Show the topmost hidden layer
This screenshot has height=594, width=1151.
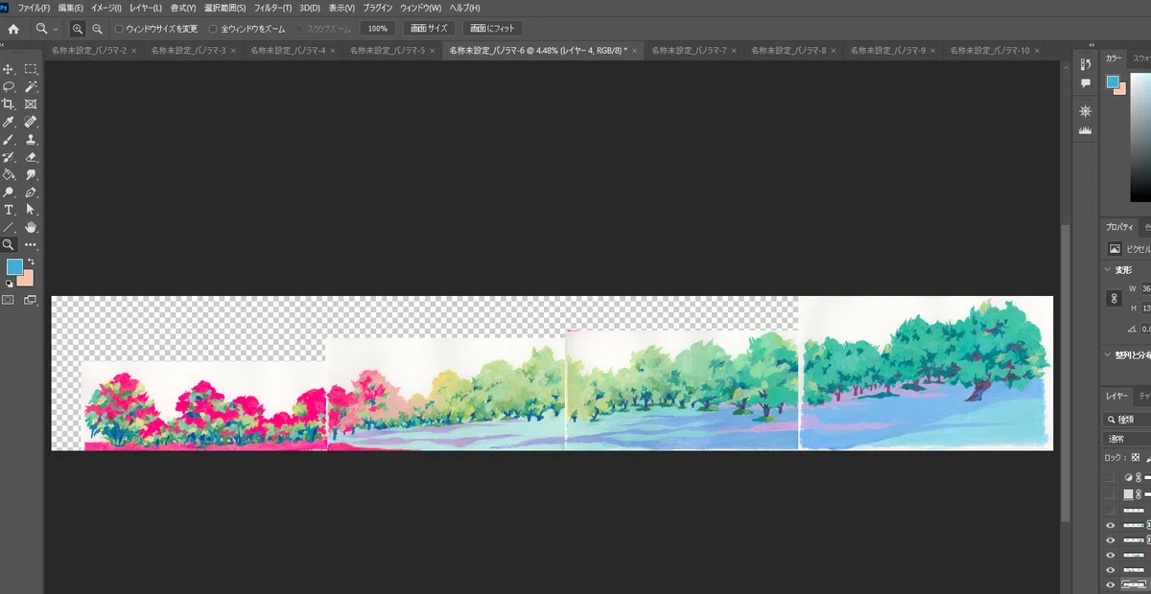pos(1111,477)
